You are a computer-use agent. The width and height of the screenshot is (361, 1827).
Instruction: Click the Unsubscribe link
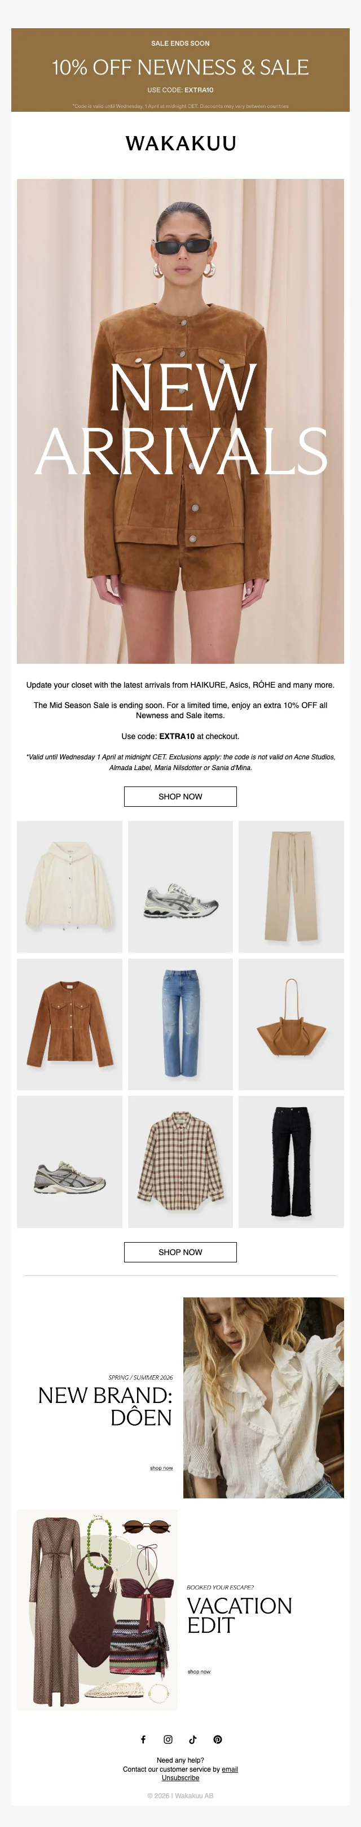click(180, 1777)
